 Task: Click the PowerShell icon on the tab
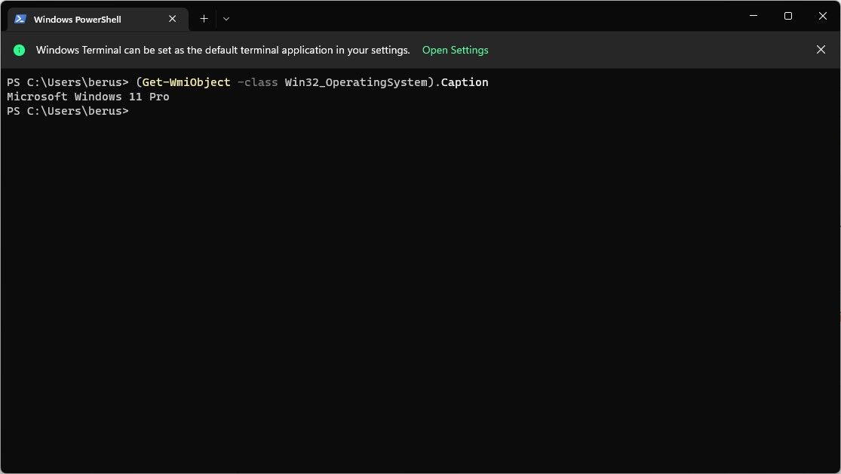[20, 19]
